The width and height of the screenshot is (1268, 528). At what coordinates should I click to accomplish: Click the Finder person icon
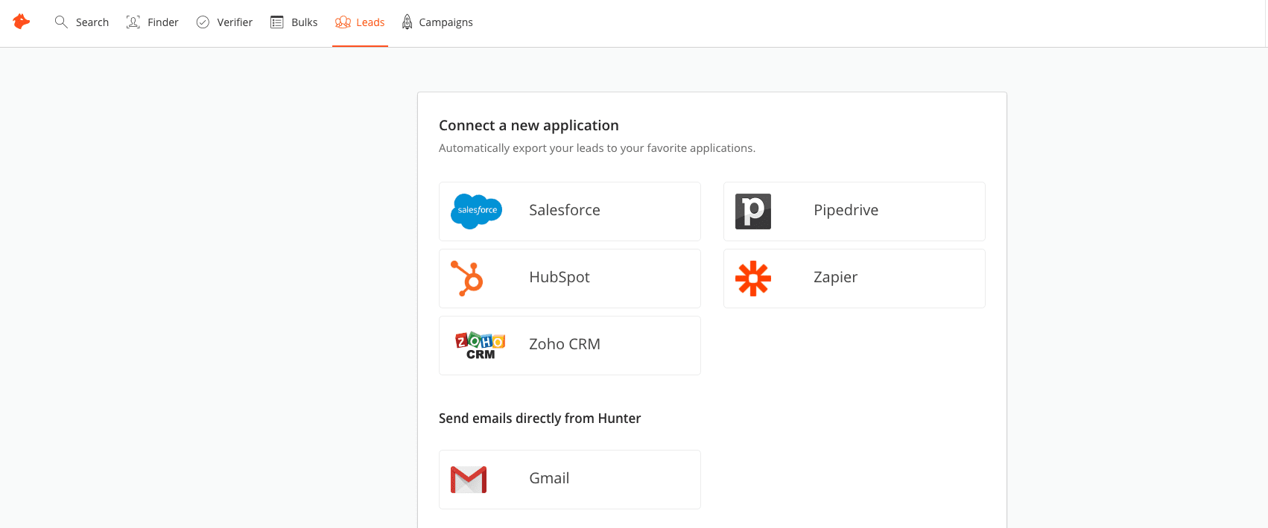[x=133, y=22]
